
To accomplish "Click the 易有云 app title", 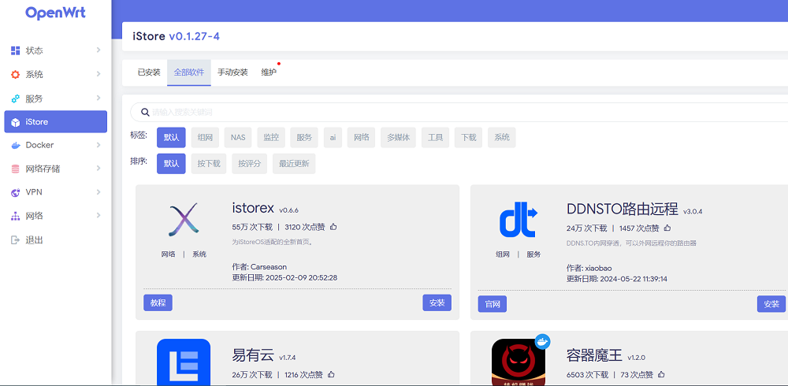I will tap(253, 354).
